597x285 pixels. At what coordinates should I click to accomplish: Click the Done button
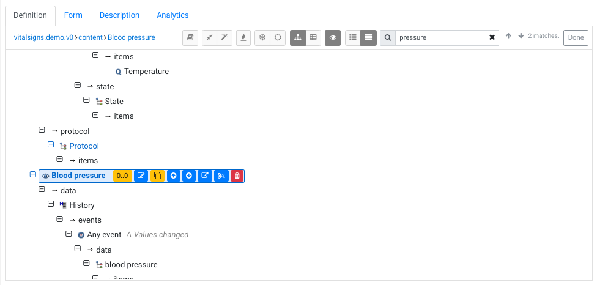(576, 37)
